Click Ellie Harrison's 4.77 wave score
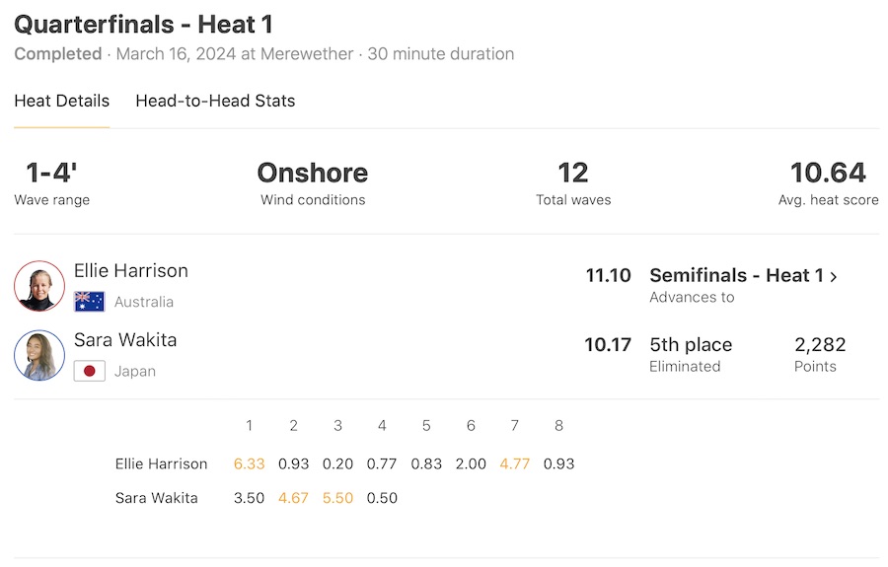 pyautogui.click(x=515, y=463)
